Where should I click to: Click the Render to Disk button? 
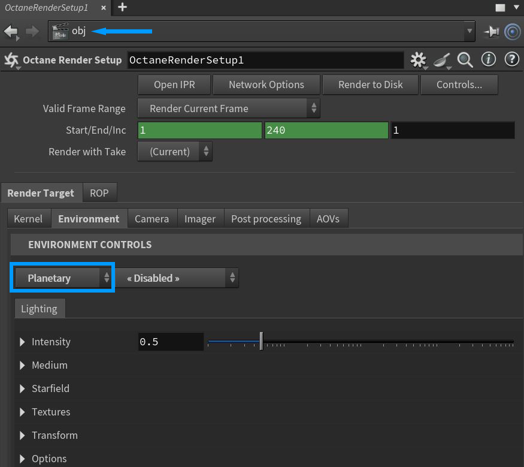(370, 85)
